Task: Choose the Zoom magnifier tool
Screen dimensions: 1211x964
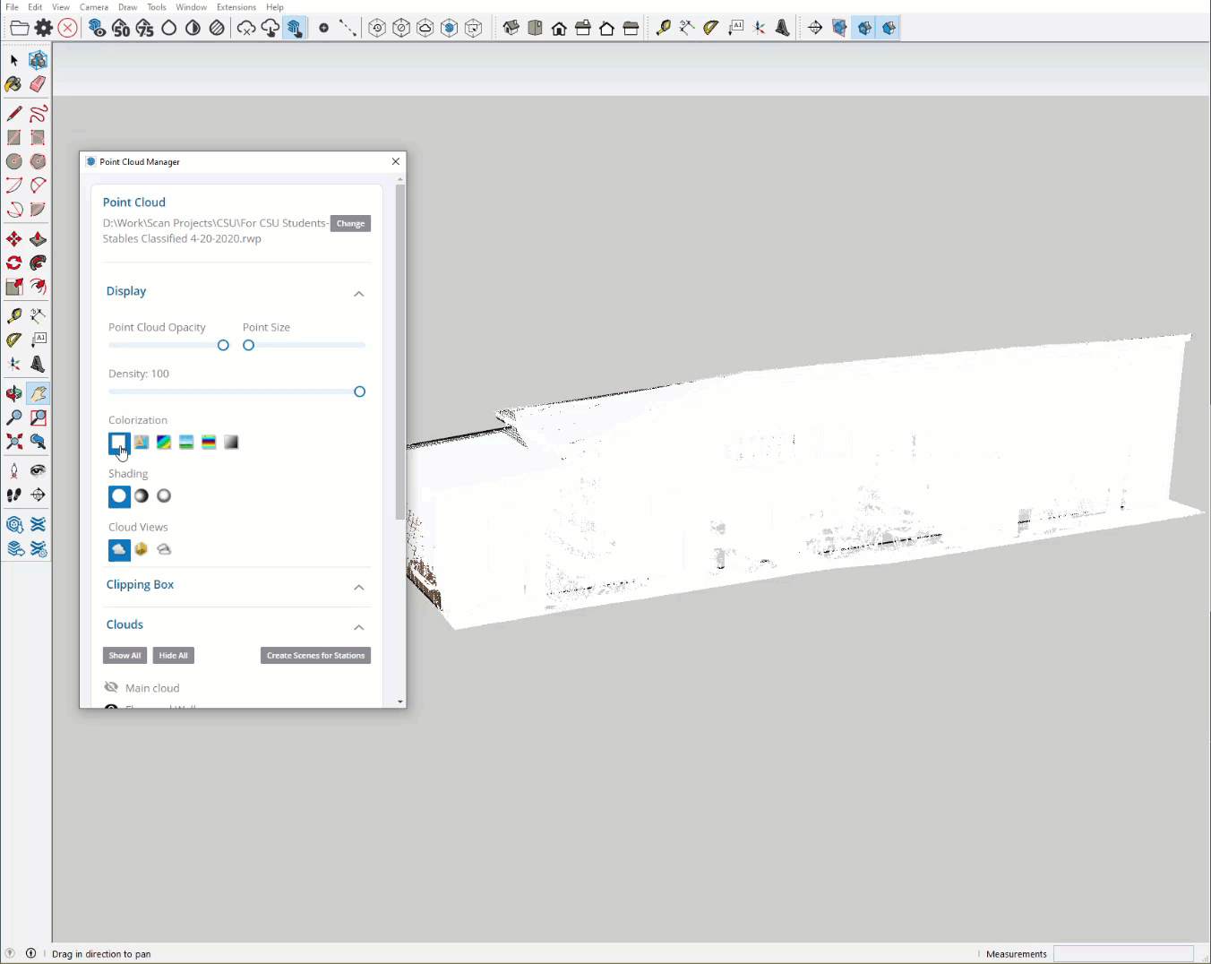Action: point(14,417)
